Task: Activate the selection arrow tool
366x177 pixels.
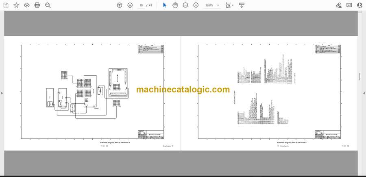Action: point(165,5)
